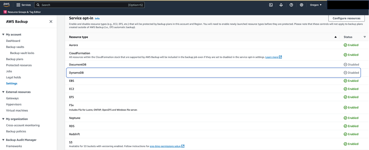
Task: Click DocumentDB Disabled status icon
Action: (x=346, y=65)
